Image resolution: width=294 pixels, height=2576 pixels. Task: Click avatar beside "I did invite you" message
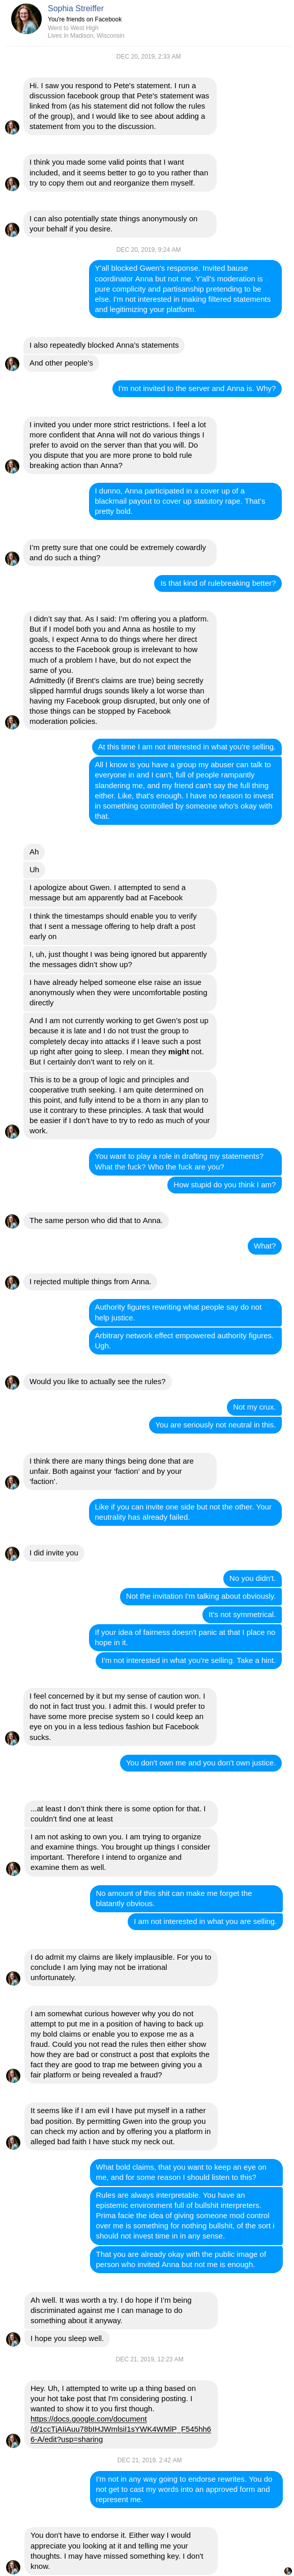pyautogui.click(x=12, y=1553)
